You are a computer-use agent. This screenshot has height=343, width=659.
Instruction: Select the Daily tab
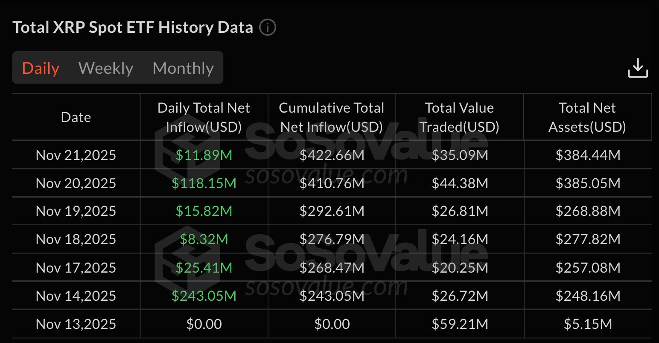pos(41,68)
